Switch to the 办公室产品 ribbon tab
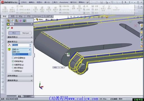 tap(48, 16)
